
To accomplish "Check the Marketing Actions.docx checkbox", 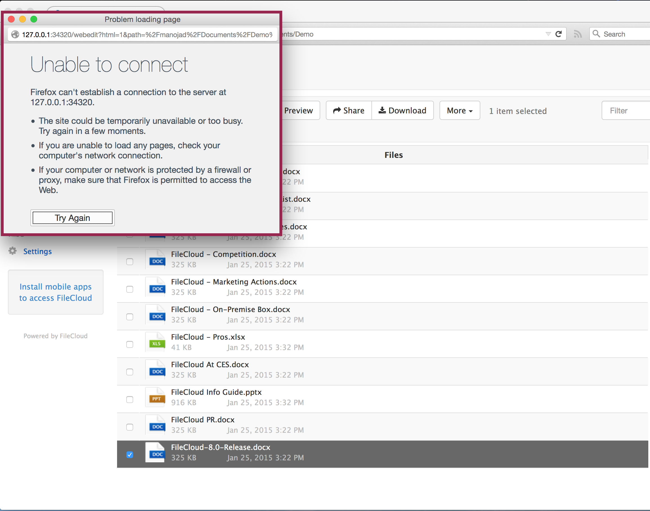I will (129, 289).
